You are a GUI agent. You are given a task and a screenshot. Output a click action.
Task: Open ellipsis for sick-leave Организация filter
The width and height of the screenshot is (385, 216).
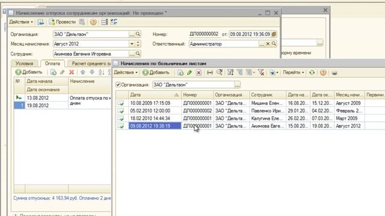click(x=237, y=85)
